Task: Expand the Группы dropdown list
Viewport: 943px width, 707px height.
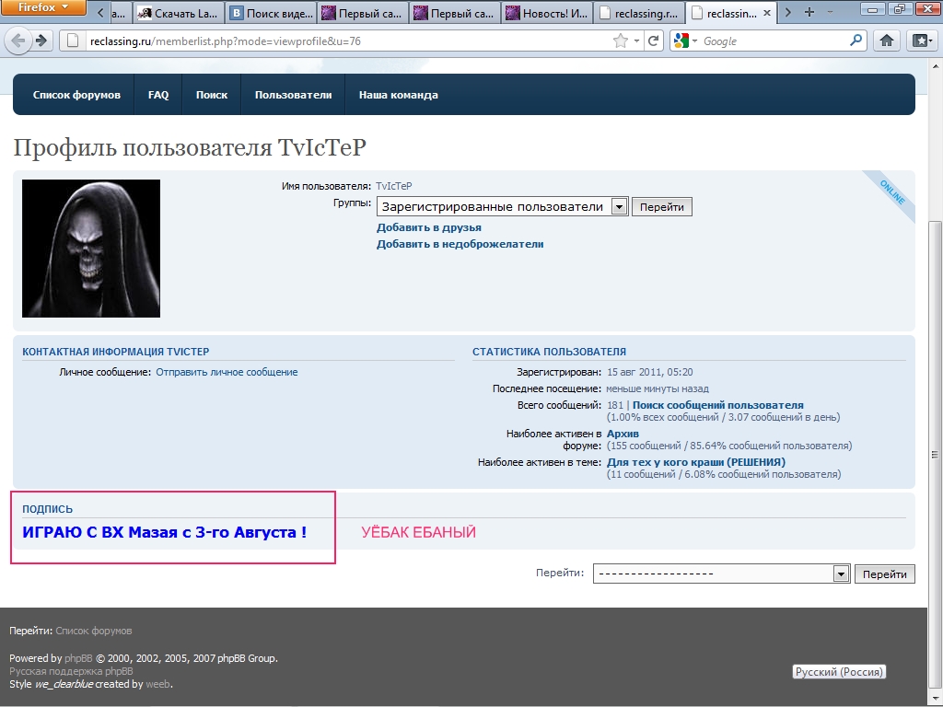Action: coord(619,207)
